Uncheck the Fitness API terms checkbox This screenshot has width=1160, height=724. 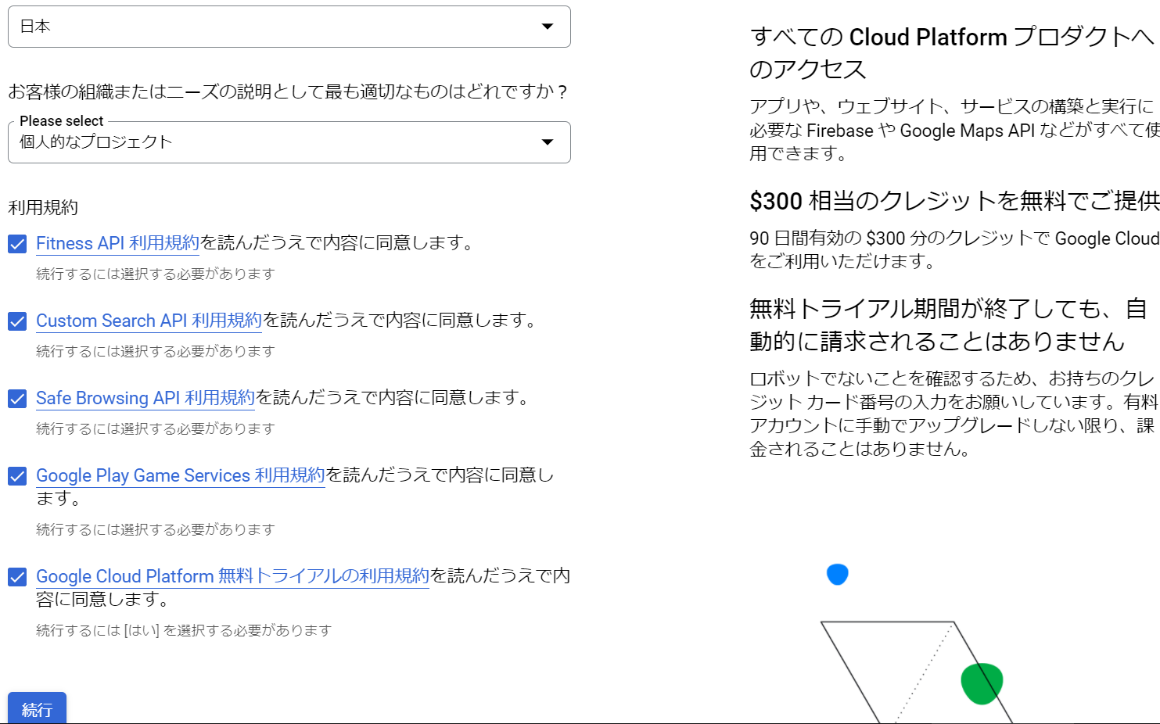pyautogui.click(x=17, y=244)
